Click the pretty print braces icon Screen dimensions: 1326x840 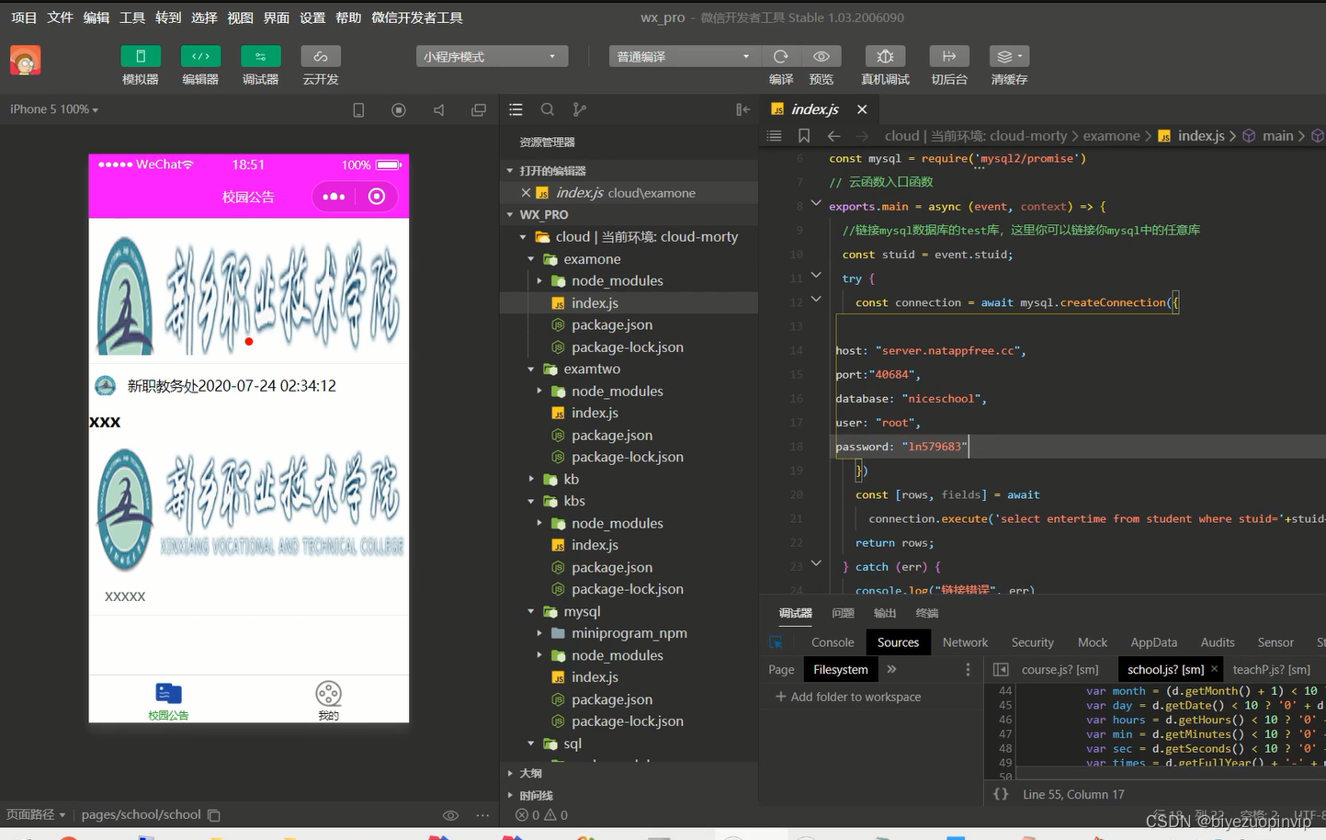(1001, 794)
